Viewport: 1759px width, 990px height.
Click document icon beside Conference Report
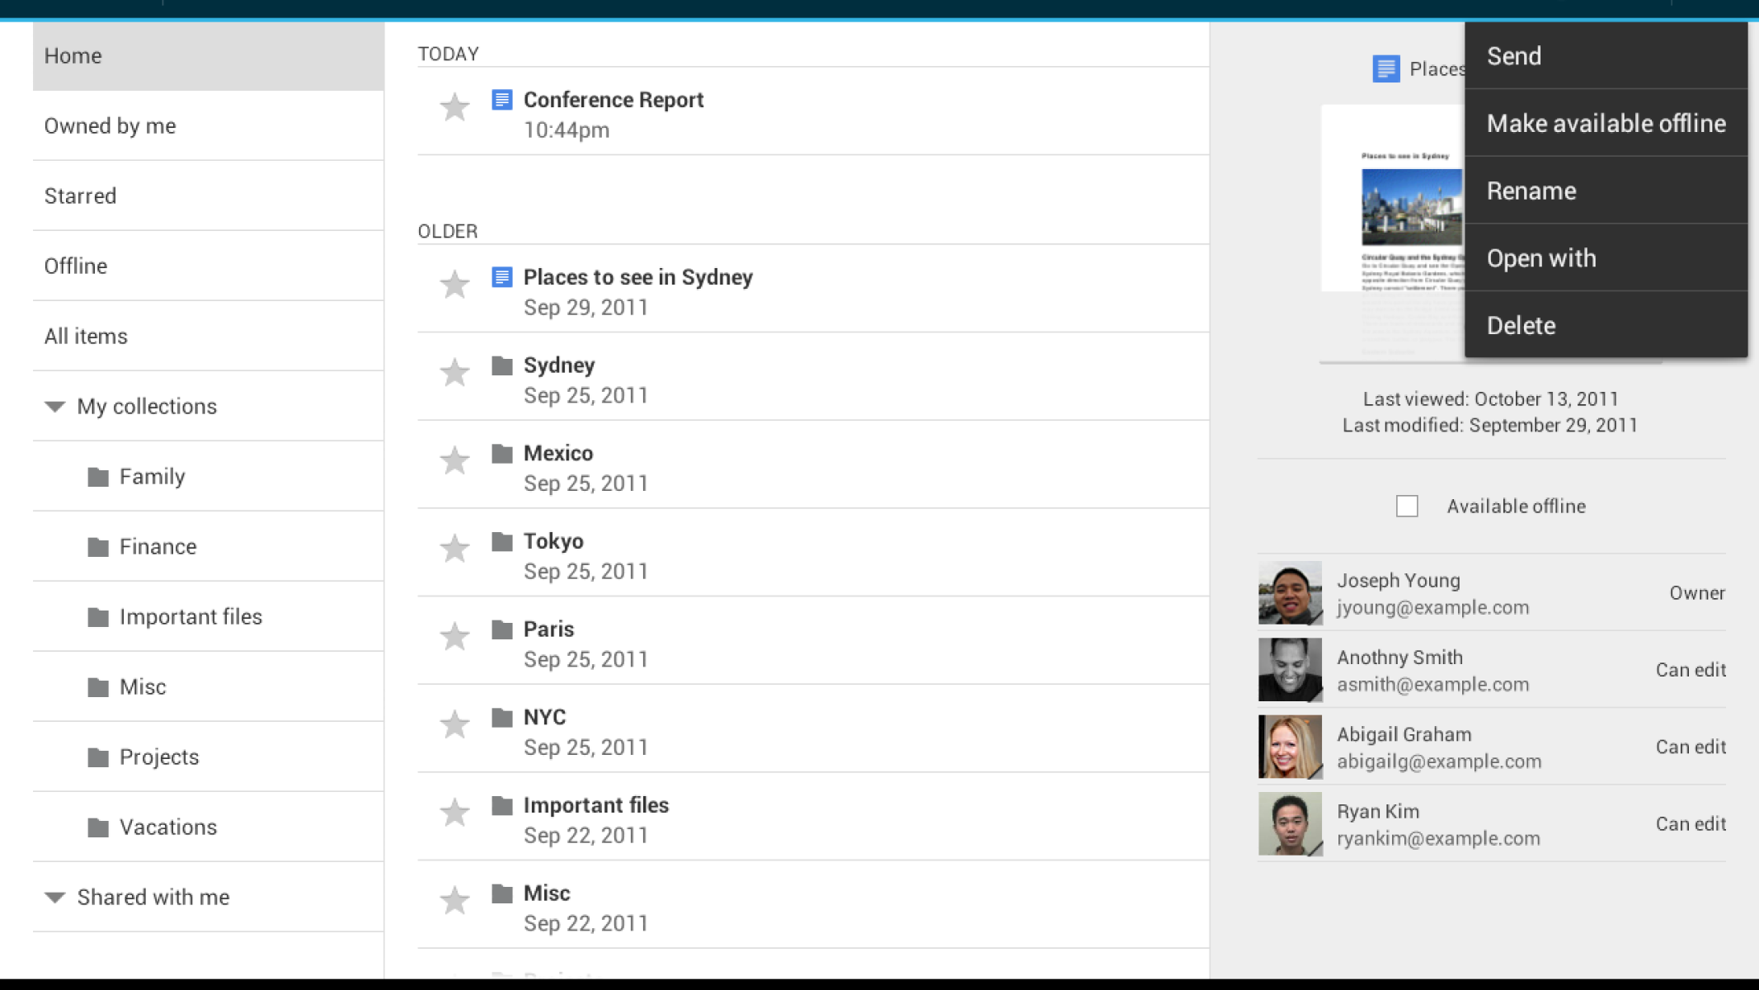pyautogui.click(x=501, y=100)
